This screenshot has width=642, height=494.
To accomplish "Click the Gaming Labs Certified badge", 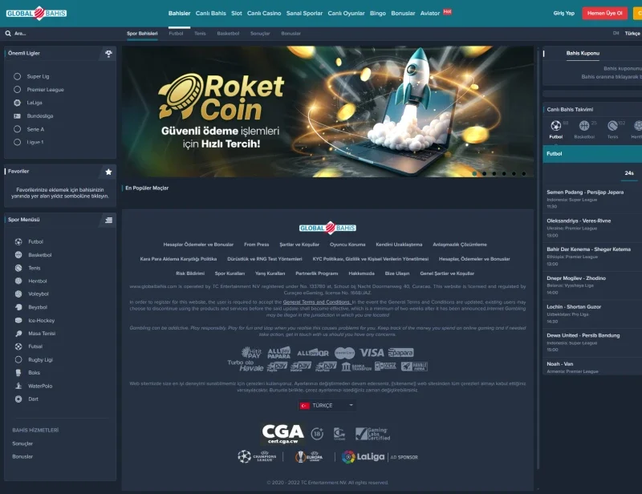I will (x=372, y=433).
